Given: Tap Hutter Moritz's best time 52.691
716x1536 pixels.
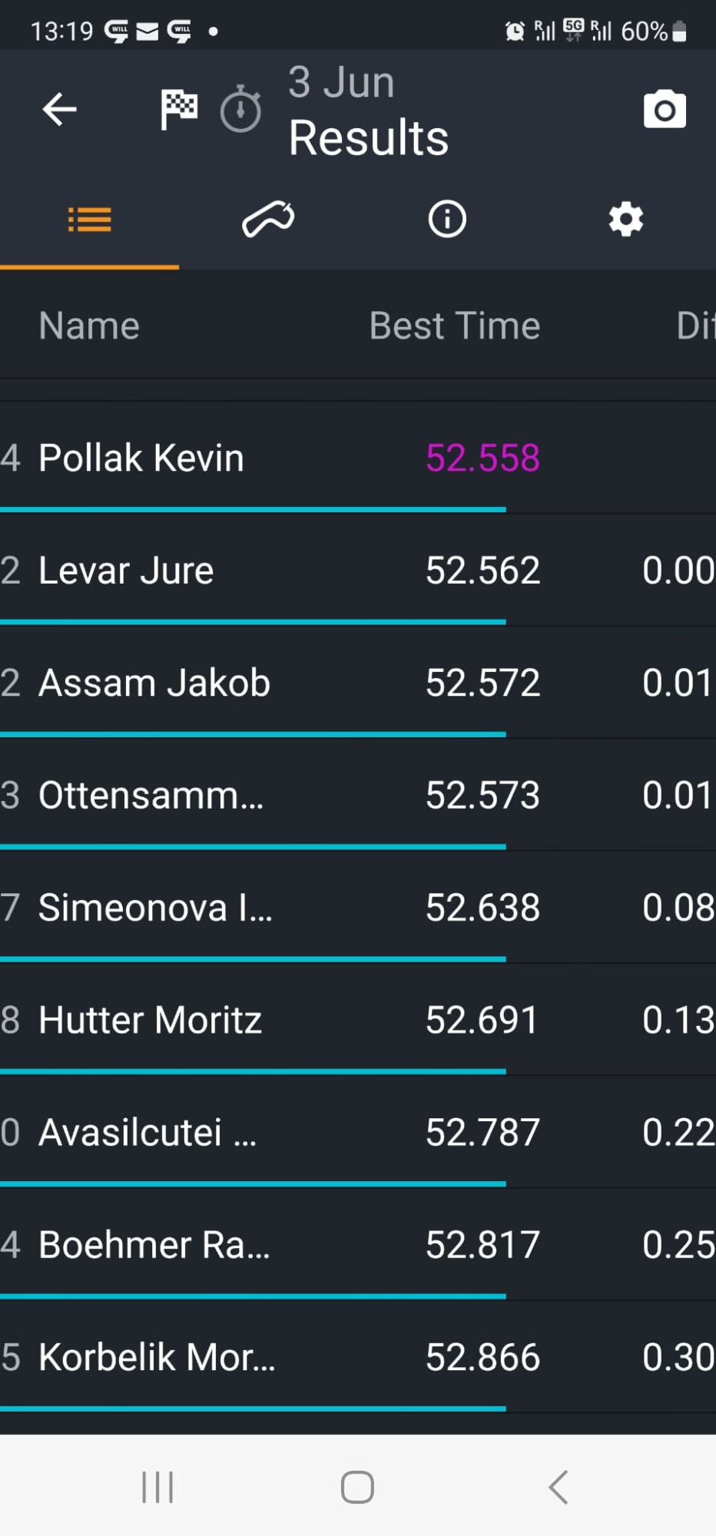Looking at the screenshot, I should pos(482,1020).
